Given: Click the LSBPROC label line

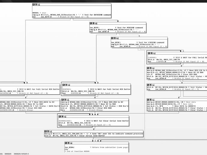Looking at the screenshot, I should (177, 57).
